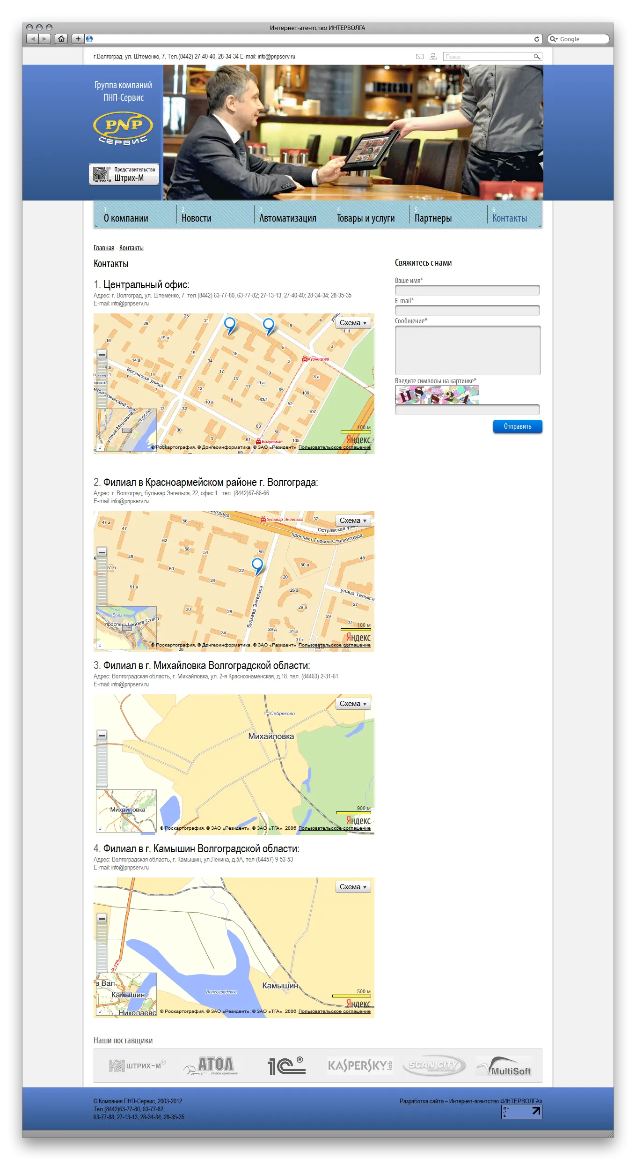Open Схема dropdown on Камышин map

[353, 887]
